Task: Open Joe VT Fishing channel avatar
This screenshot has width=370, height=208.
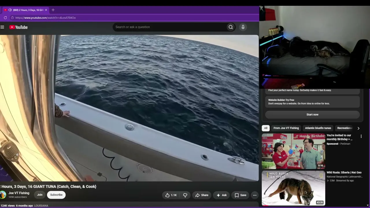Action: [x=3, y=195]
